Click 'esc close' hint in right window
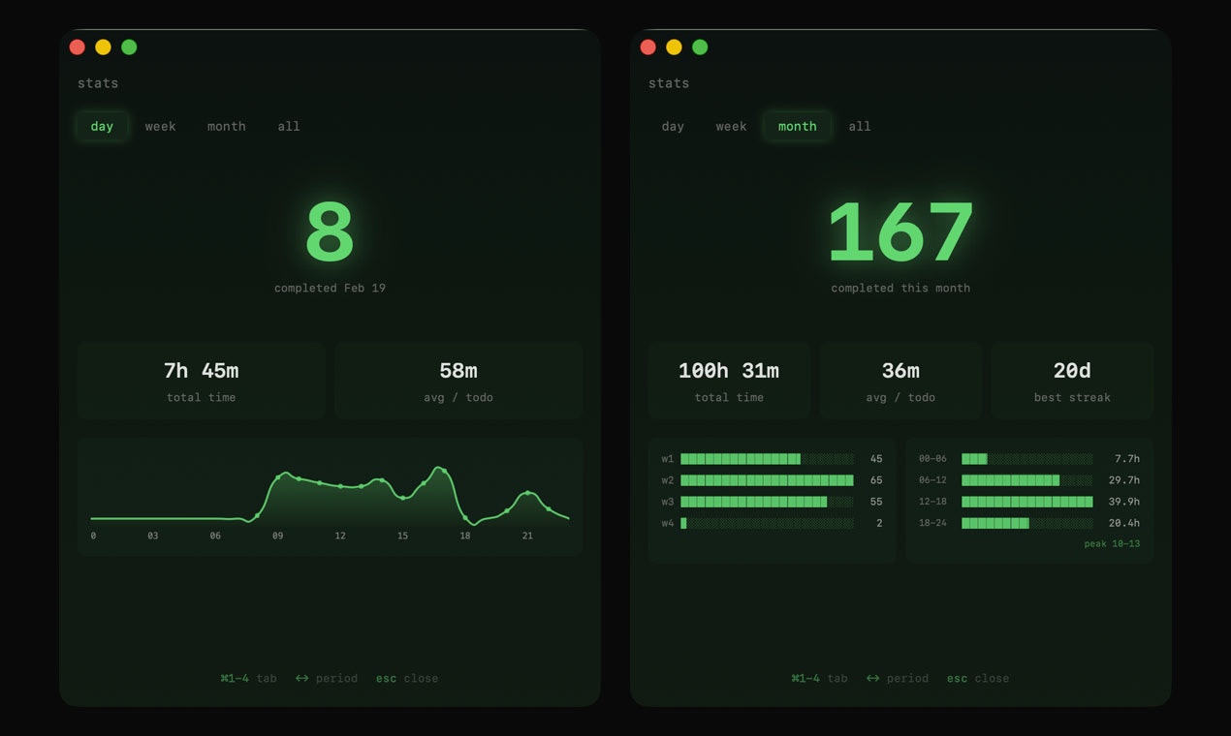Image resolution: width=1231 pixels, height=736 pixels. click(x=978, y=678)
